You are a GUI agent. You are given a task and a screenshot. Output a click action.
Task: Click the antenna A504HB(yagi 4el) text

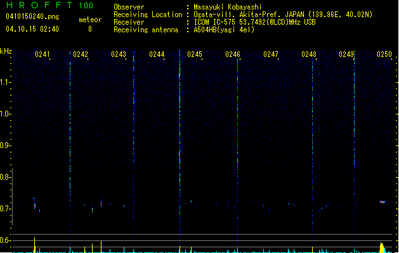[224, 30]
